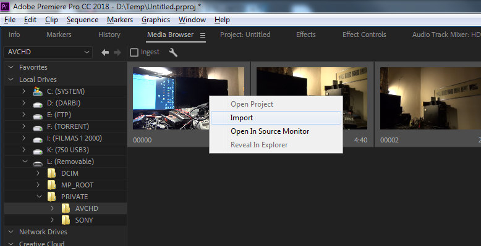
Task: Click the DCIM folder icon
Action: pos(51,173)
